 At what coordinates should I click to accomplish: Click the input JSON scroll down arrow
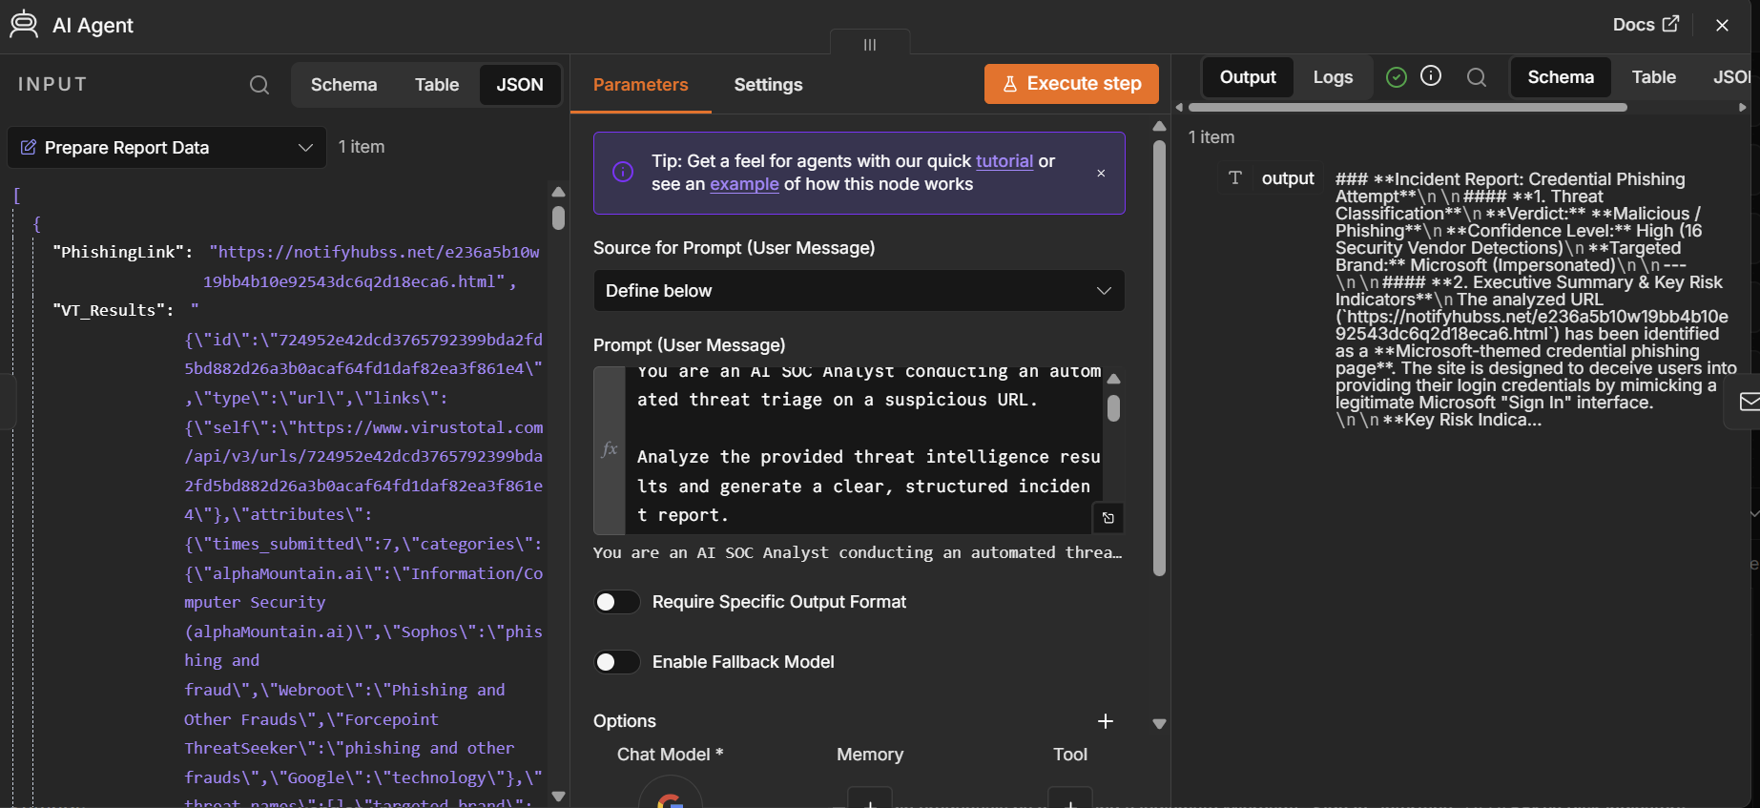click(x=558, y=796)
